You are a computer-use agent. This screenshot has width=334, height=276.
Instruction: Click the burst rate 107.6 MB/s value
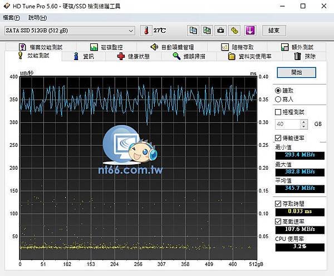click(x=300, y=229)
